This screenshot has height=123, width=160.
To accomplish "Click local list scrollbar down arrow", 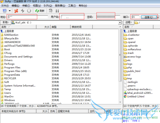I will pyautogui.click(x=120, y=102).
